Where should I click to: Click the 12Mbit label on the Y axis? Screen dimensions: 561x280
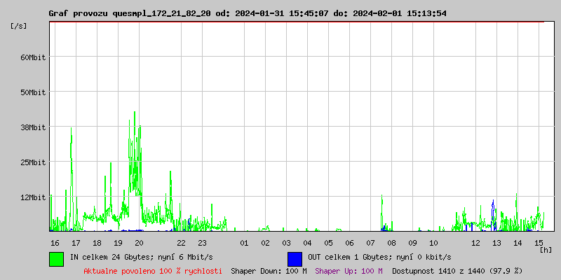click(x=33, y=197)
